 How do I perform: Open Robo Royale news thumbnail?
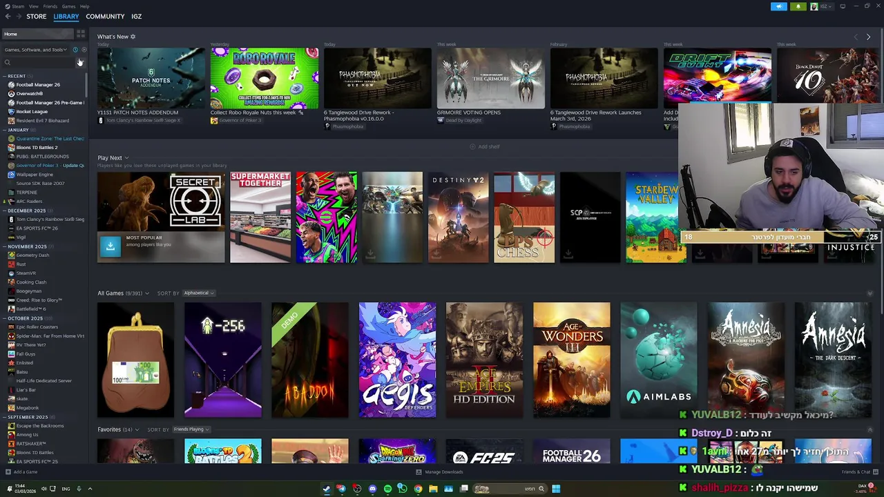265,79
